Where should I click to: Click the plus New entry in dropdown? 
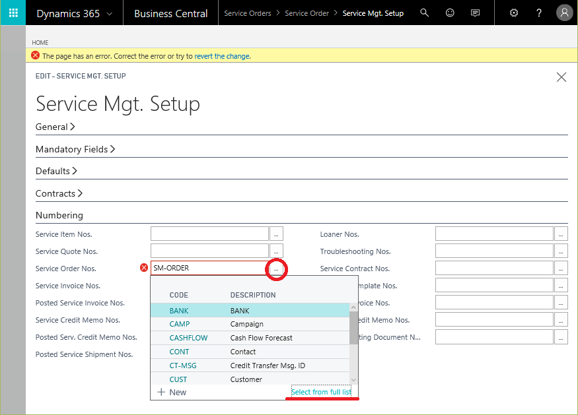[x=172, y=392]
